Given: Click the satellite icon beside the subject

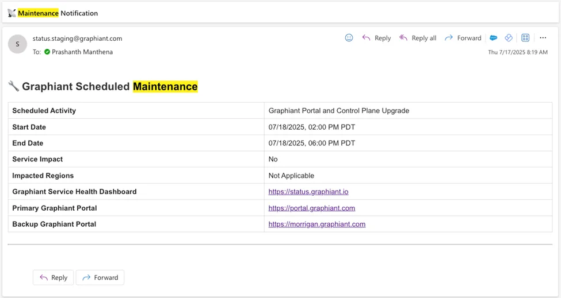Looking at the screenshot, I should [12, 13].
